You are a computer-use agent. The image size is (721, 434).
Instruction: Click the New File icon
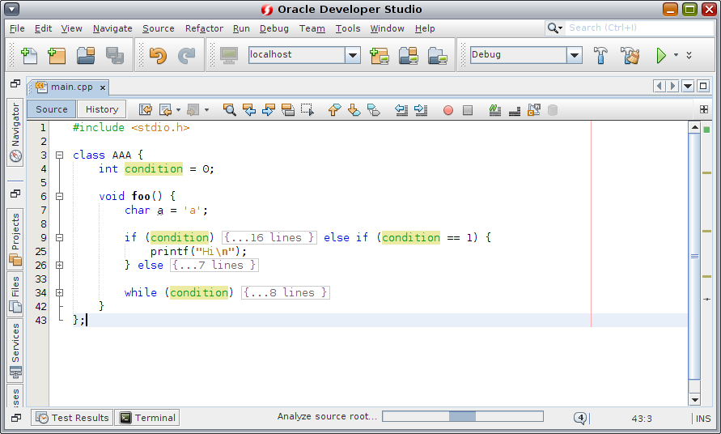(29, 55)
